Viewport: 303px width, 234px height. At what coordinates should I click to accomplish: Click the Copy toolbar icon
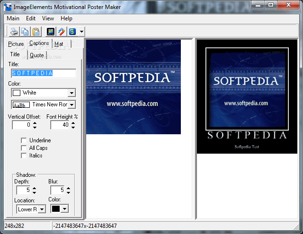pos(25,32)
